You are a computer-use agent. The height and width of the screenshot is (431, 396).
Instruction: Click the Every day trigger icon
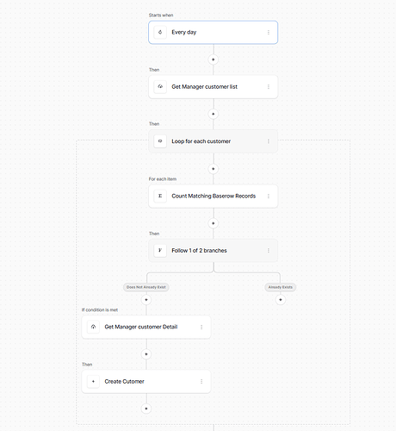click(160, 32)
